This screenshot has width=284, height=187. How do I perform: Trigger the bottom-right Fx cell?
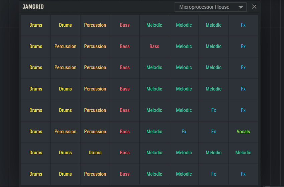point(243,174)
